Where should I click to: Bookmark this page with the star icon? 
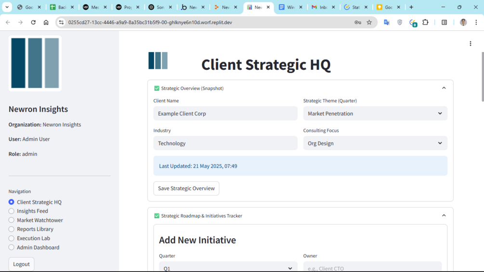(x=369, y=22)
